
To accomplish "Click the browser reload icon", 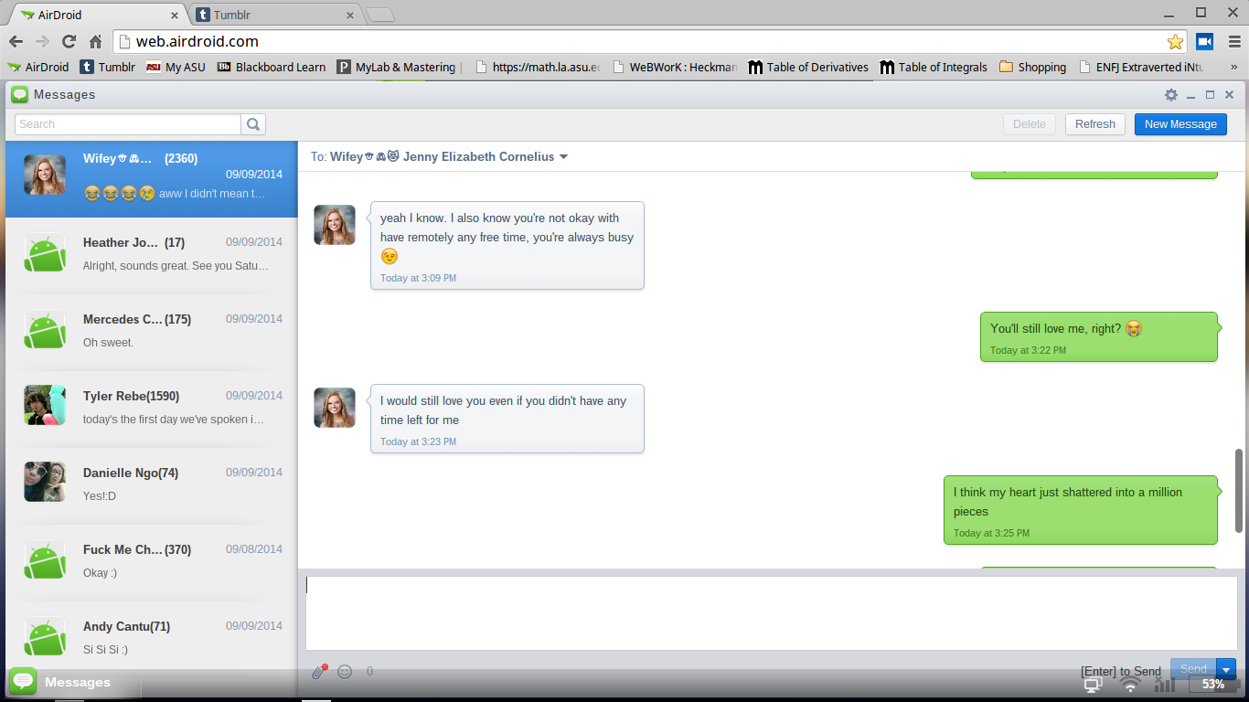I will (69, 41).
